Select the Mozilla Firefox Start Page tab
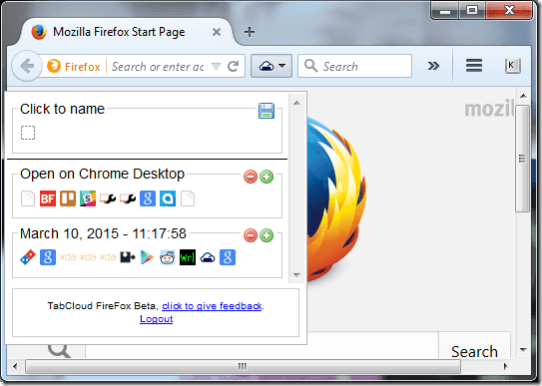 tap(119, 32)
